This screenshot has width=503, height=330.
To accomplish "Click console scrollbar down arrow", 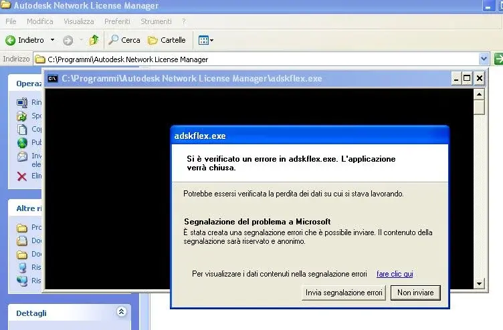I will click(x=479, y=283).
